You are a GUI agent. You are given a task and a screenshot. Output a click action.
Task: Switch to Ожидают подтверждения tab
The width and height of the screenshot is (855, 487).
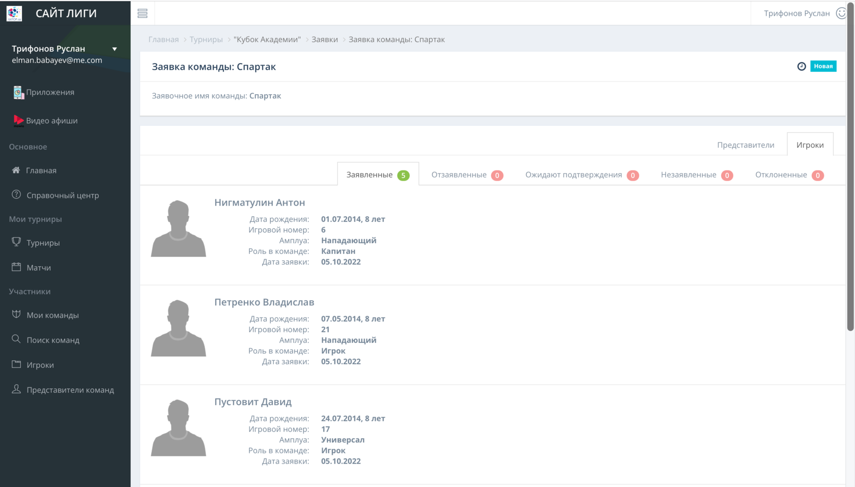(x=582, y=175)
